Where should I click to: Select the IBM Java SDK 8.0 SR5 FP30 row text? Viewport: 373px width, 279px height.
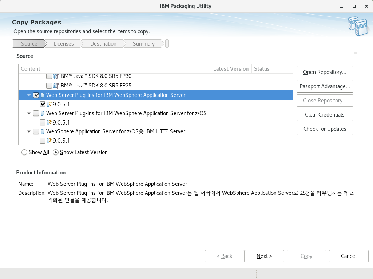[95, 76]
